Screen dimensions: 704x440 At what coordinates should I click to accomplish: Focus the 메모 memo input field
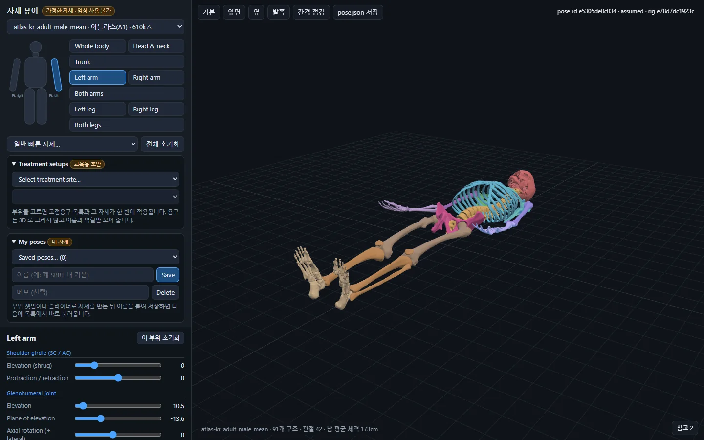(x=80, y=292)
